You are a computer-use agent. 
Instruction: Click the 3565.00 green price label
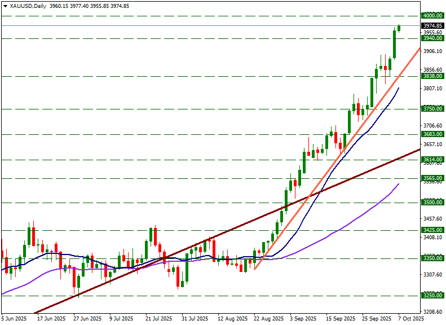click(x=432, y=178)
